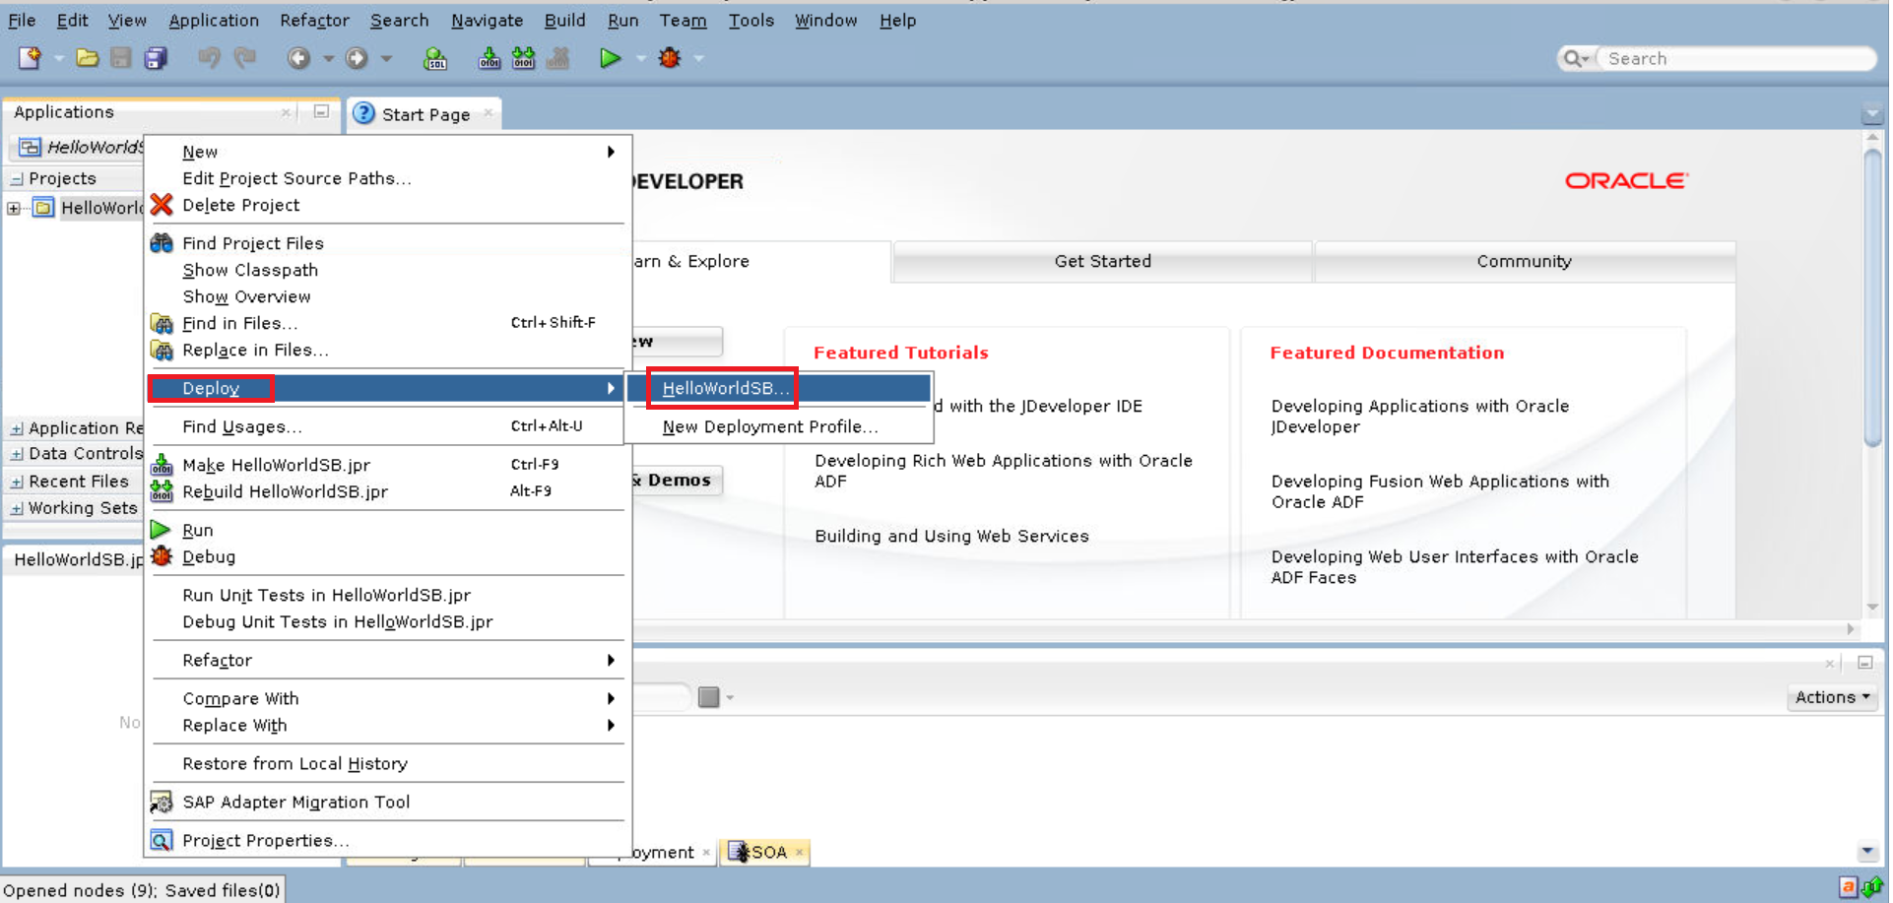Click the HelloWorld application icon in Applications panel

[x=30, y=147]
